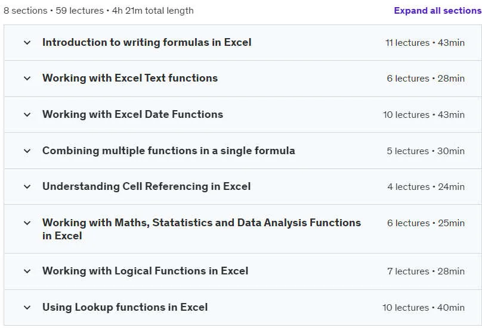Expand chevron for Understanding Cell Referencing section
This screenshot has height=328, width=482.
click(x=27, y=186)
